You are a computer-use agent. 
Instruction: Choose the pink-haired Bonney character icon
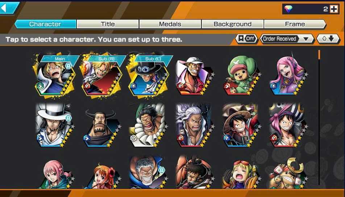[x=288, y=76]
